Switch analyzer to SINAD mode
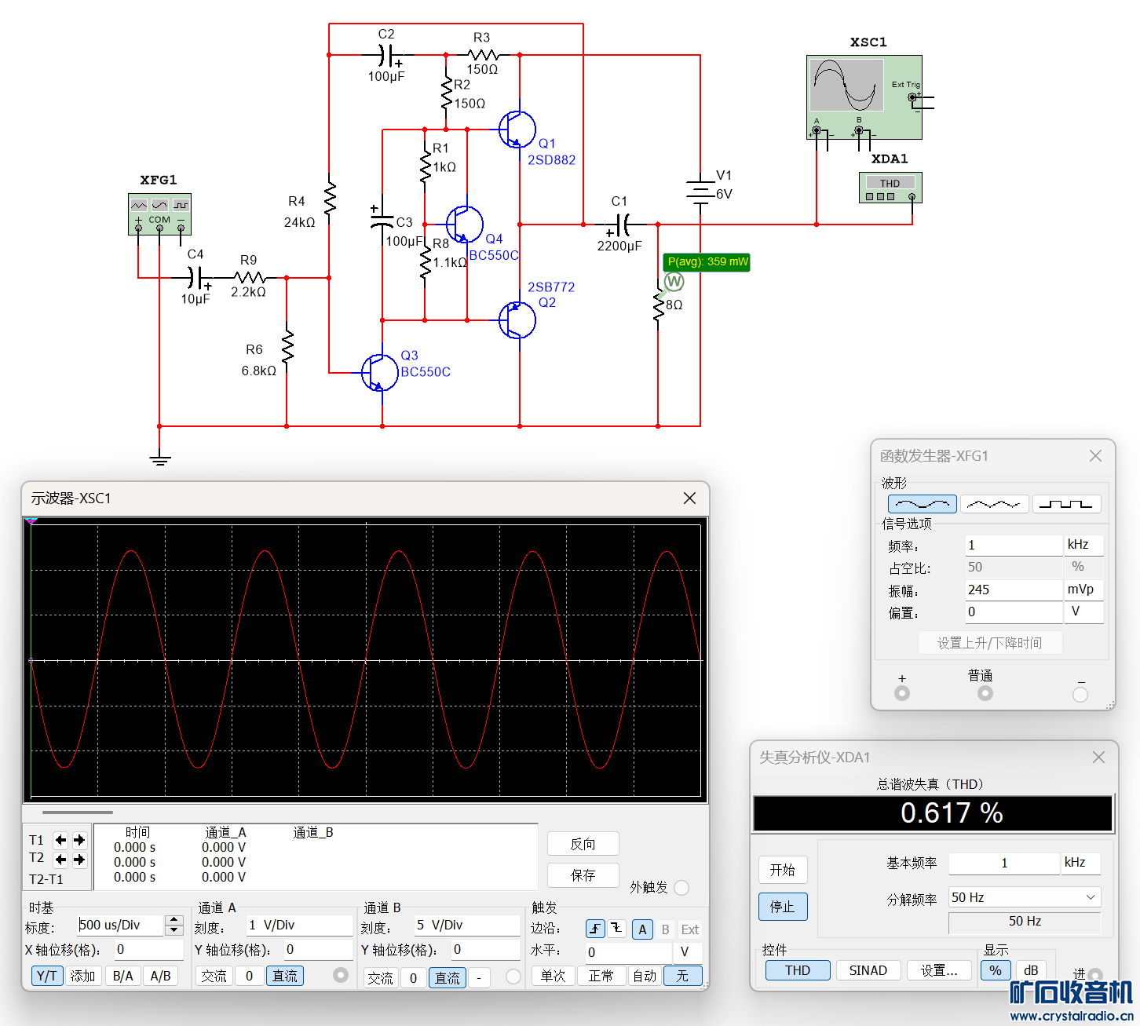Viewport: 1140px width, 1026px height. click(868, 970)
